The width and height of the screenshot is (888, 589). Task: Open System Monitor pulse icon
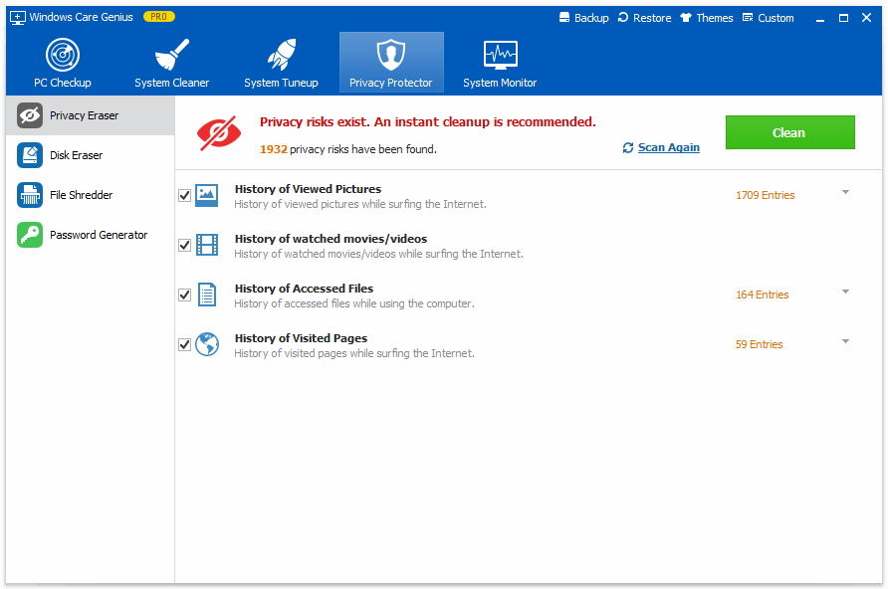(500, 55)
